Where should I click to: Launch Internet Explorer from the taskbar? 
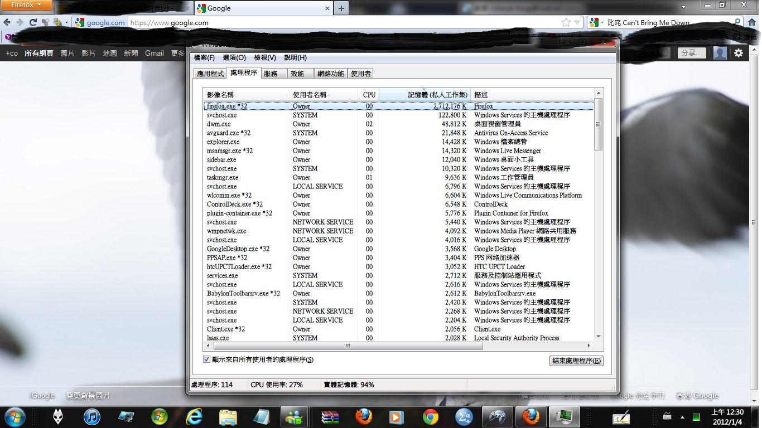[x=194, y=416]
